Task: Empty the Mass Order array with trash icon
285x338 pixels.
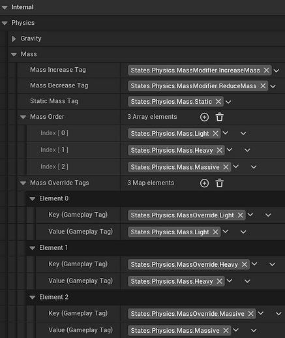Action: tap(220, 117)
